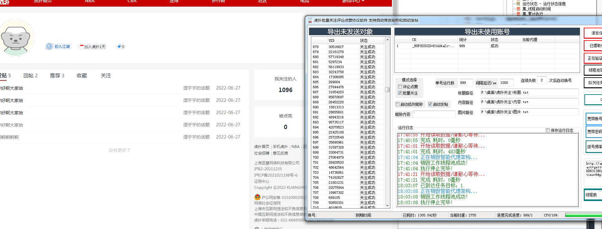Click the blue thumbs-up icon showing 0
602x229 pixels.
pos(119,46)
